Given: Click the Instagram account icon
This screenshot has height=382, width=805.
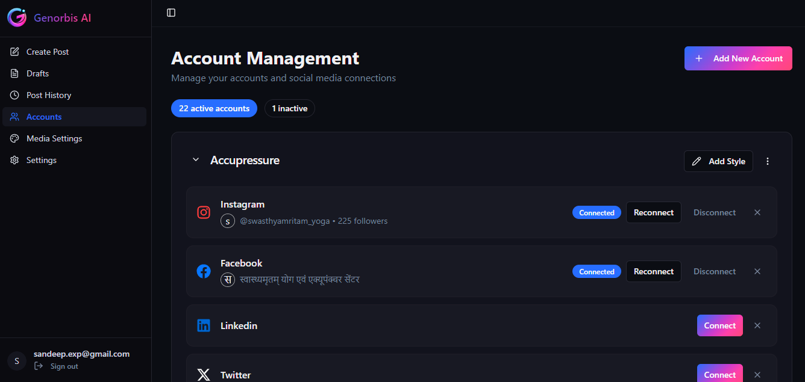Looking at the screenshot, I should point(204,212).
